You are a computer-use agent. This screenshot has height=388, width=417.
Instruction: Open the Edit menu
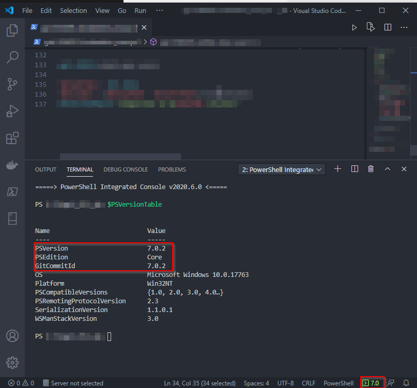(46, 11)
